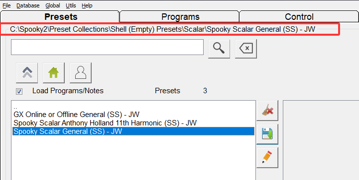Switch to the Control tab

coord(299,17)
